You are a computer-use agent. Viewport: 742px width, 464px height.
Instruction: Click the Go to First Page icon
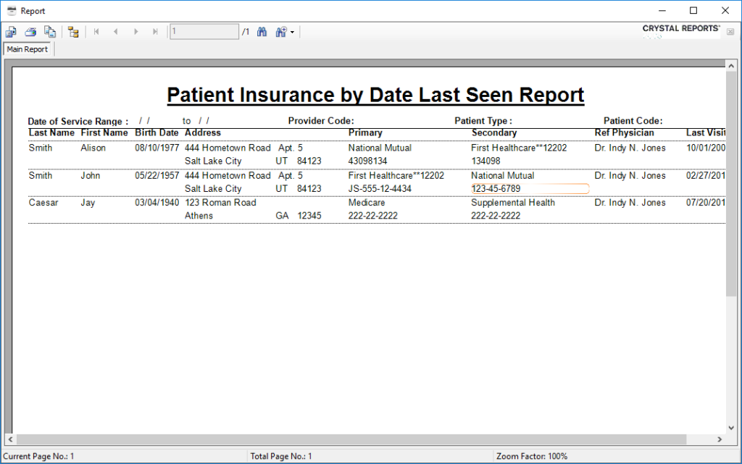coord(95,31)
